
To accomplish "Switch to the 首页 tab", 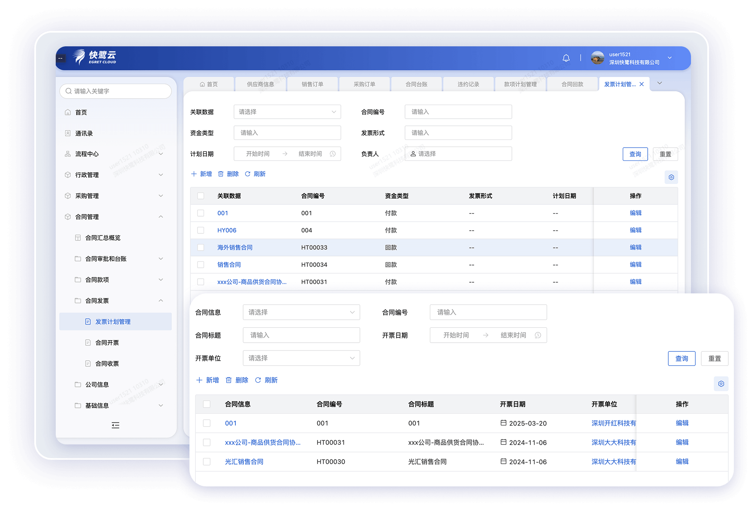I will pyautogui.click(x=209, y=84).
